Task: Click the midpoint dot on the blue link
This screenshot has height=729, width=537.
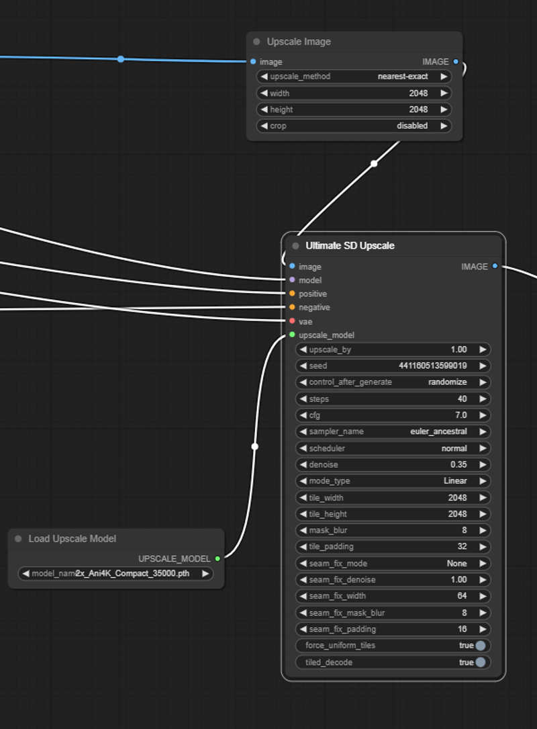Action: tap(121, 59)
